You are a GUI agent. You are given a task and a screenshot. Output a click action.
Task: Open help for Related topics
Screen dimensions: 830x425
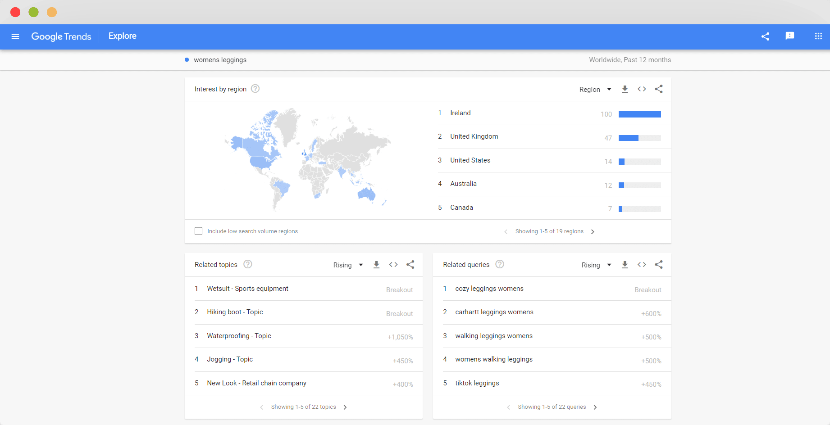point(248,264)
